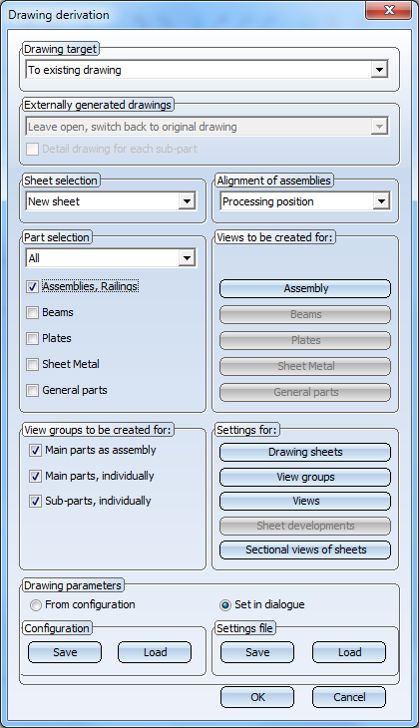This screenshot has height=728, width=419.
Task: Check the Sheet Metal option
Action: click(32, 365)
